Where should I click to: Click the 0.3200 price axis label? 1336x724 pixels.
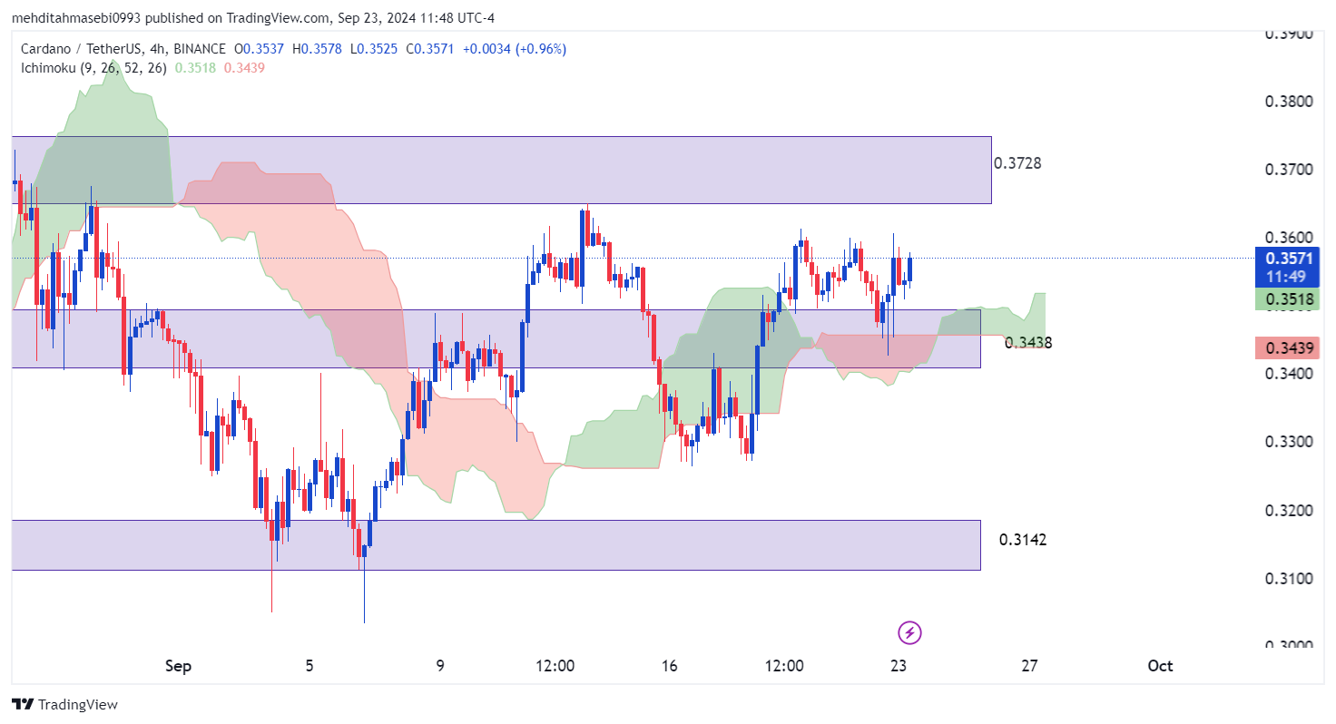click(1289, 510)
